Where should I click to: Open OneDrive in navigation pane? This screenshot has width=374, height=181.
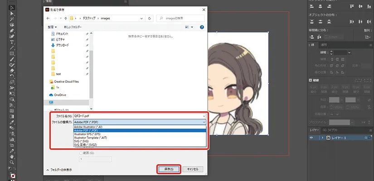point(58,95)
